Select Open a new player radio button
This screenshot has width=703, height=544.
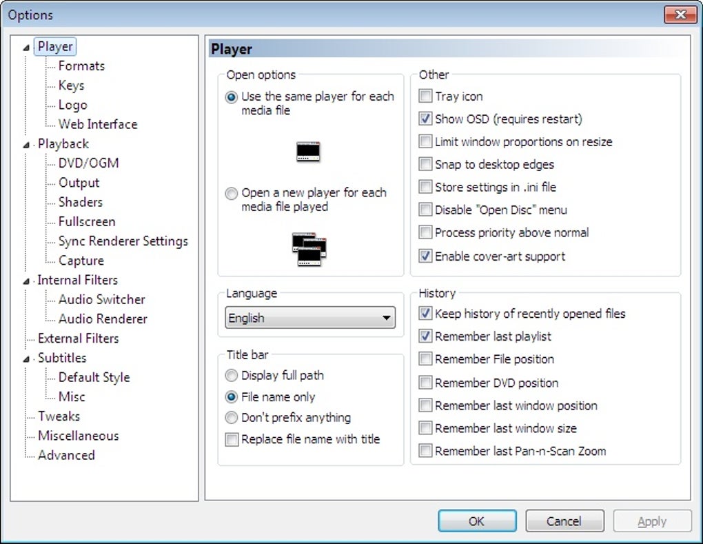[x=232, y=194]
